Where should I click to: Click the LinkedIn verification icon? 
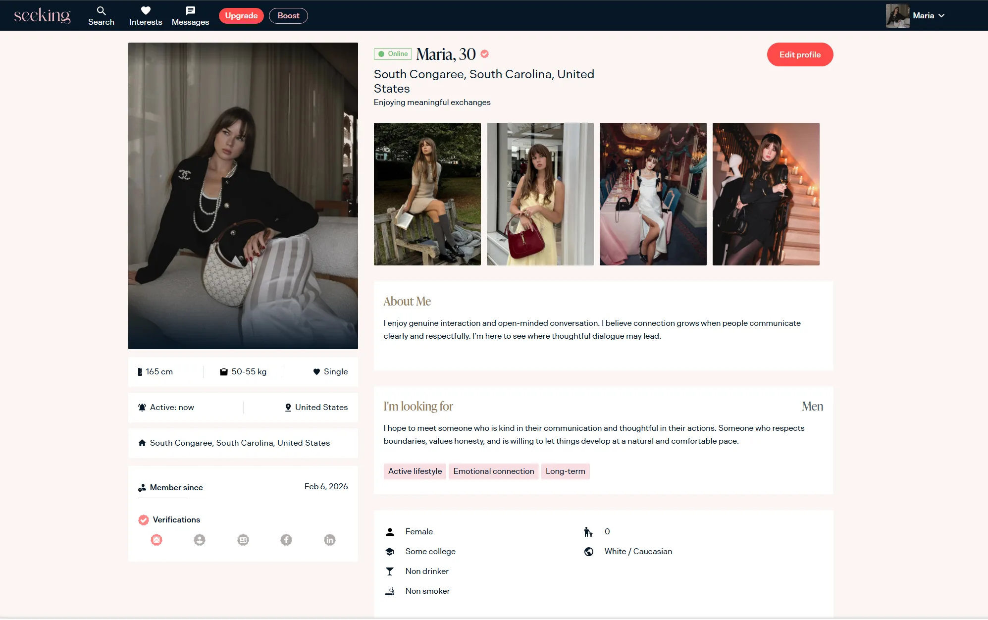[330, 540]
